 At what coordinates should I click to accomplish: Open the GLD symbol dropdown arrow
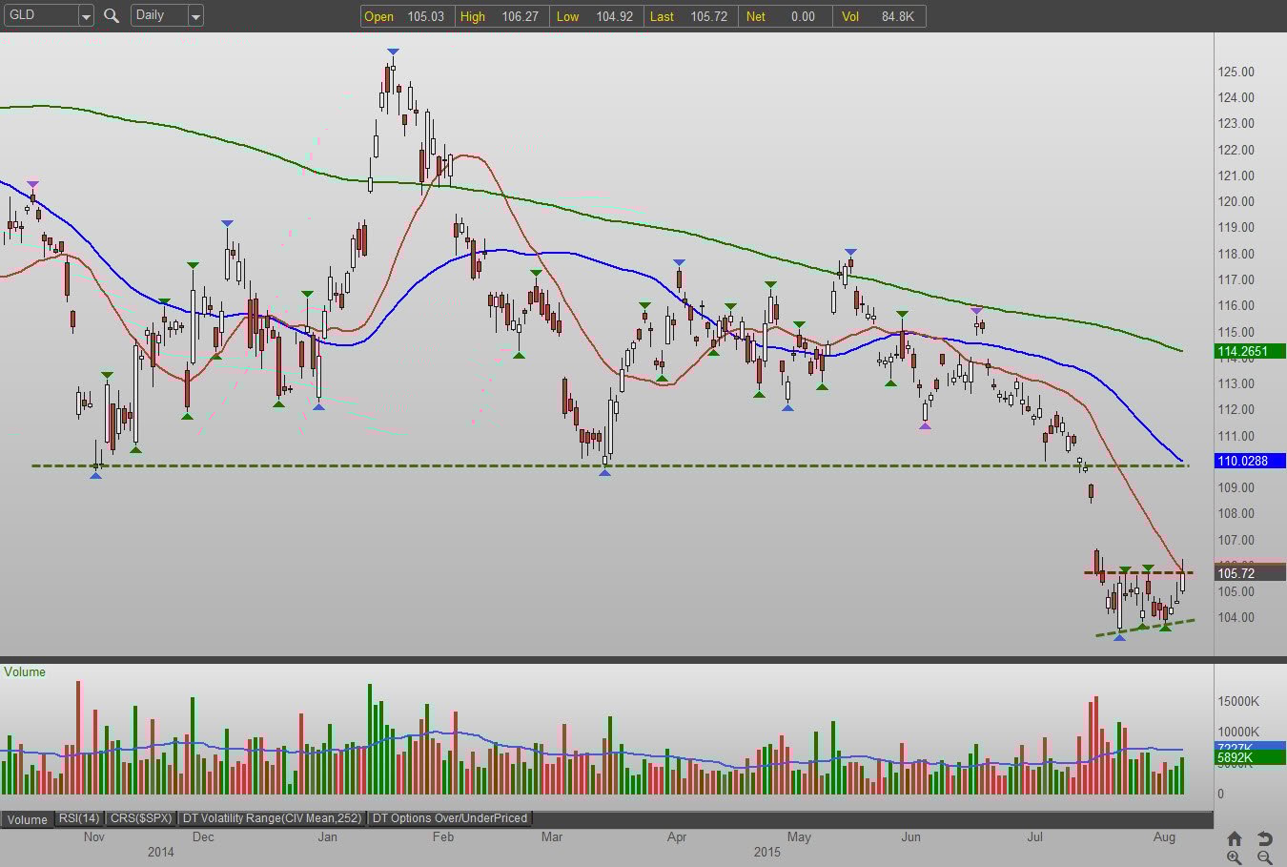[x=86, y=16]
